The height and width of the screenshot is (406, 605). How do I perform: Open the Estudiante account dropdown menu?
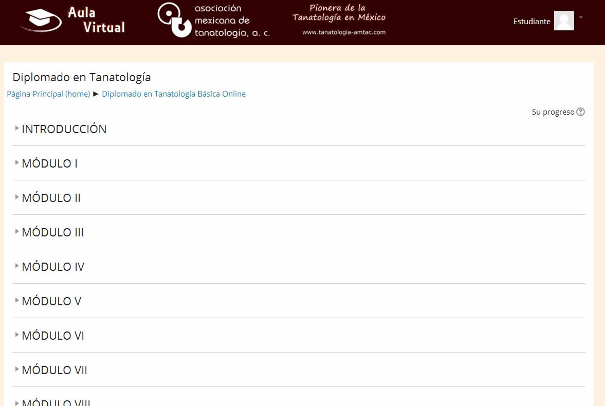click(580, 17)
